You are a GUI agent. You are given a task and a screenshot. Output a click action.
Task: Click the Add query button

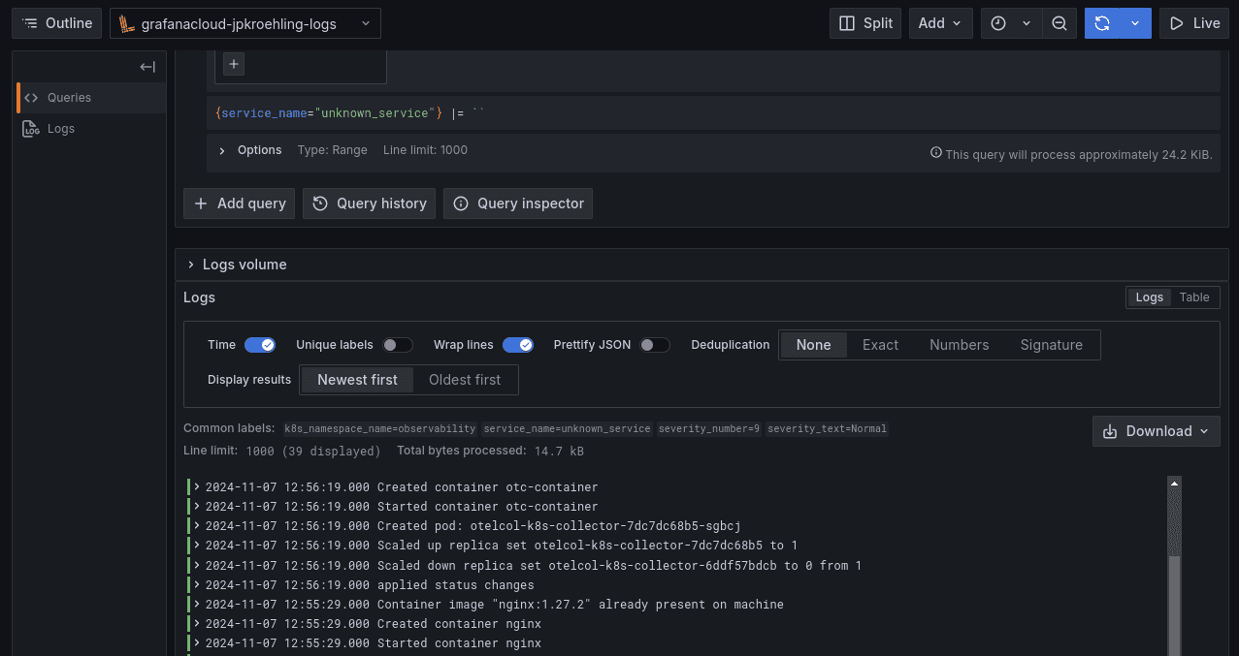click(x=239, y=203)
